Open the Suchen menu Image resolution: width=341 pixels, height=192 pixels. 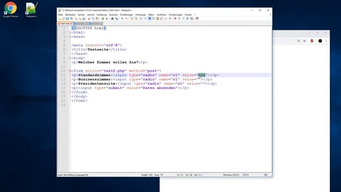(x=81, y=15)
